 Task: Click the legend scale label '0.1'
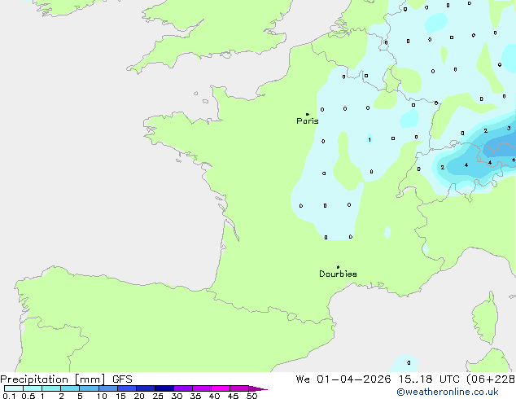click(x=9, y=396)
